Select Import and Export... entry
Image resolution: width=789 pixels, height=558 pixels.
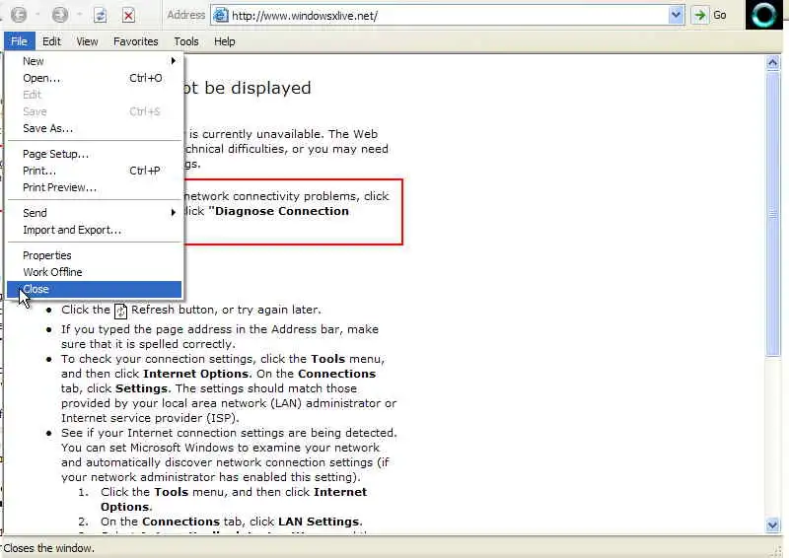click(x=94, y=230)
